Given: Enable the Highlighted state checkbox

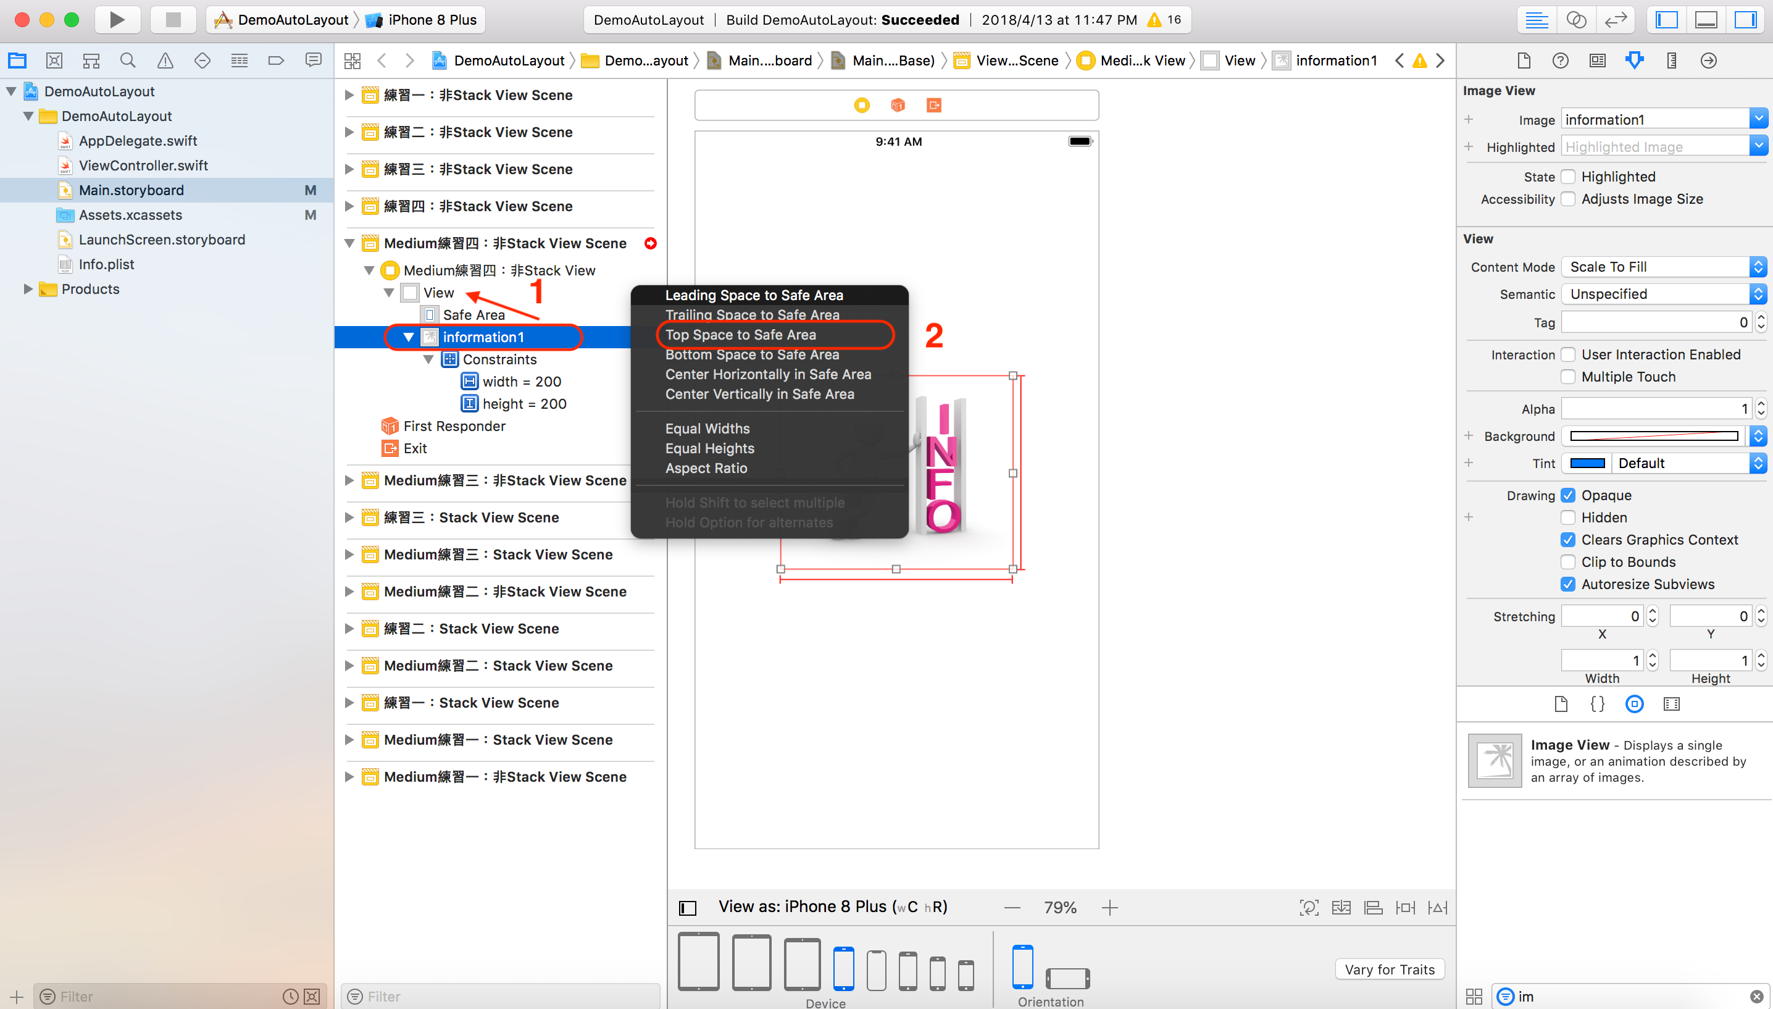Looking at the screenshot, I should [1569, 177].
